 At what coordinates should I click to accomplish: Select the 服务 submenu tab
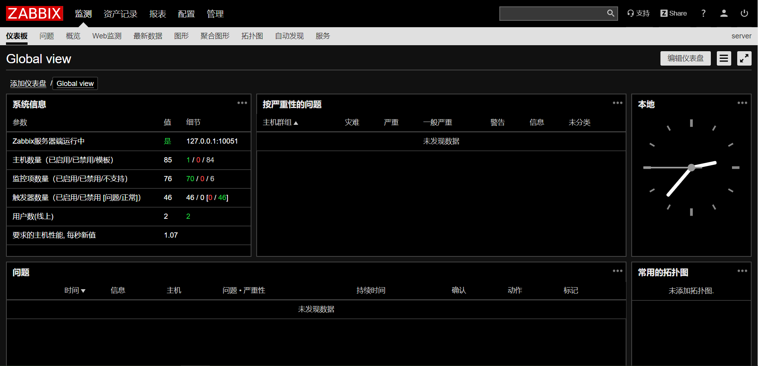323,36
